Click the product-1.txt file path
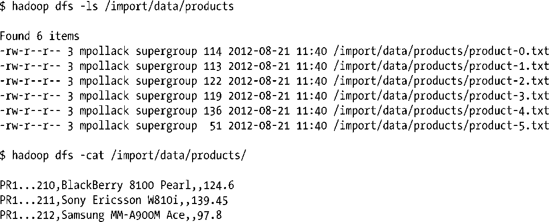This screenshot has height=222, width=549. 441,66
